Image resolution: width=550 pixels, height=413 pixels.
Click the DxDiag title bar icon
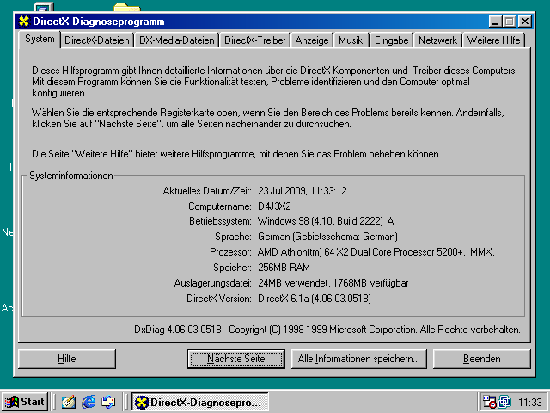pos(24,22)
